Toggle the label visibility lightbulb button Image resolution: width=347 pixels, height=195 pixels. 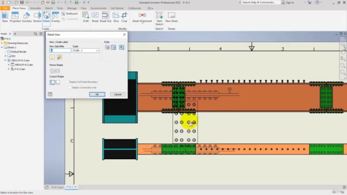click(x=52, y=57)
